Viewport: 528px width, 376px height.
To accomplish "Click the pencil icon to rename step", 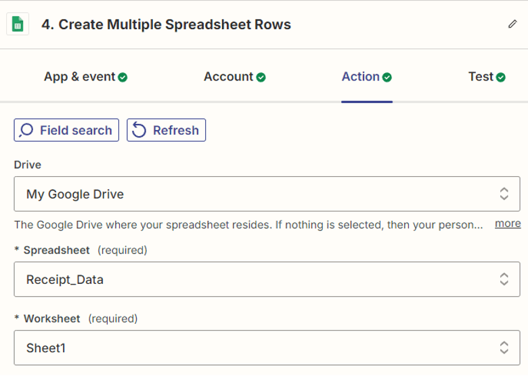I will pos(512,24).
